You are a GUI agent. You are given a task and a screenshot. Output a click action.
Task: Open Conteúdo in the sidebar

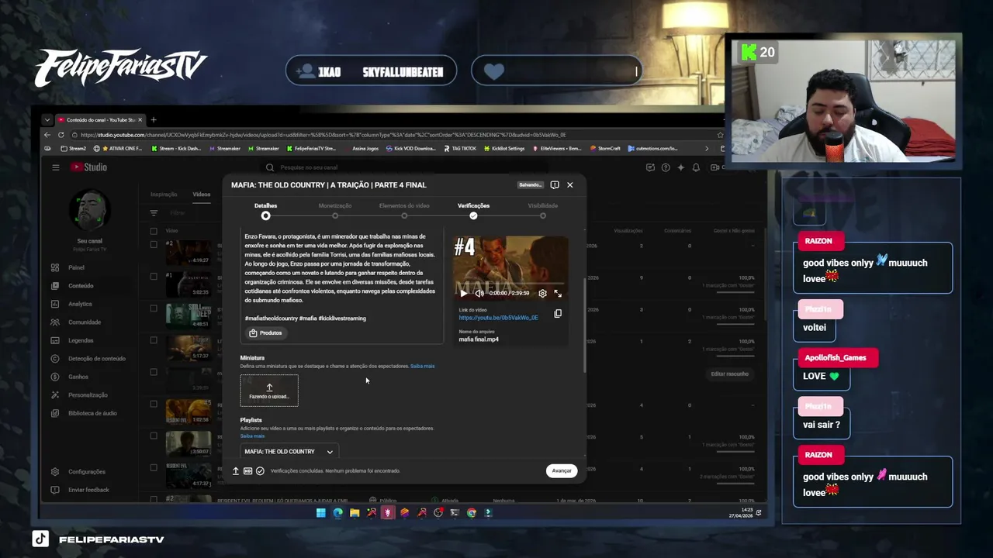tap(81, 286)
